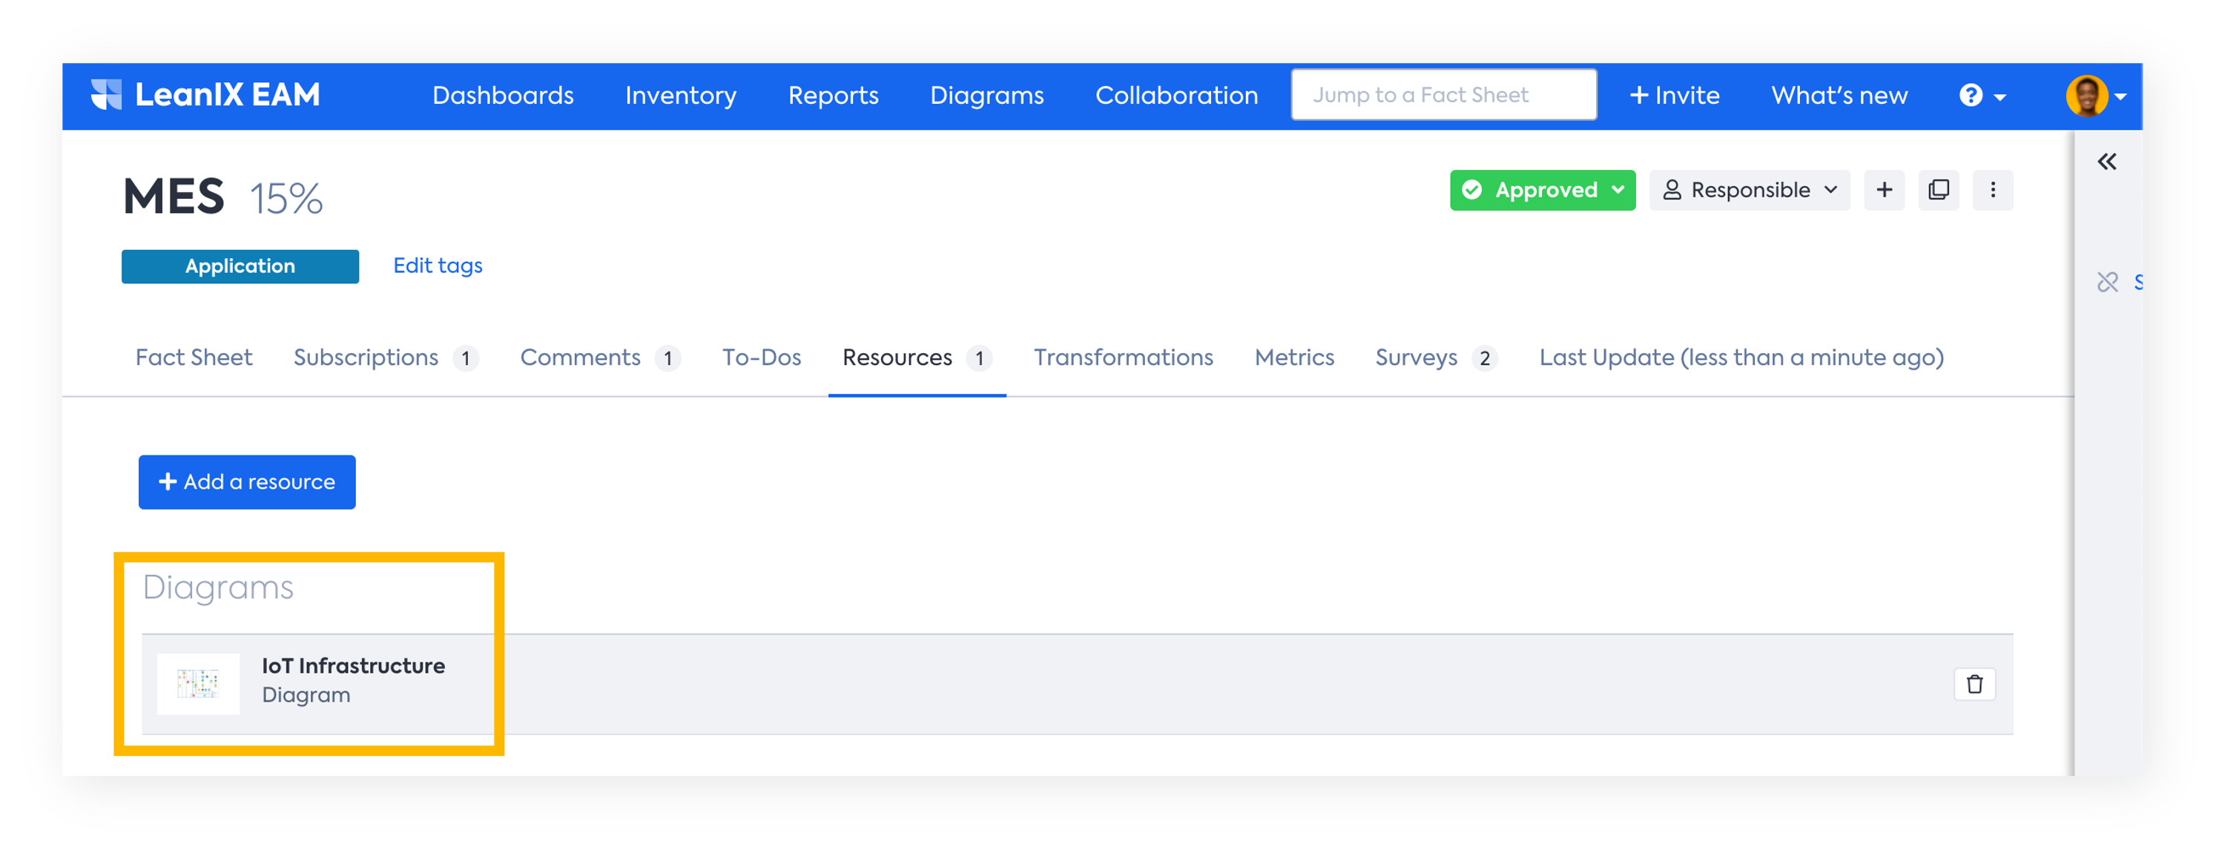Focus the Jump to a Fact Sheet field

click(1442, 95)
